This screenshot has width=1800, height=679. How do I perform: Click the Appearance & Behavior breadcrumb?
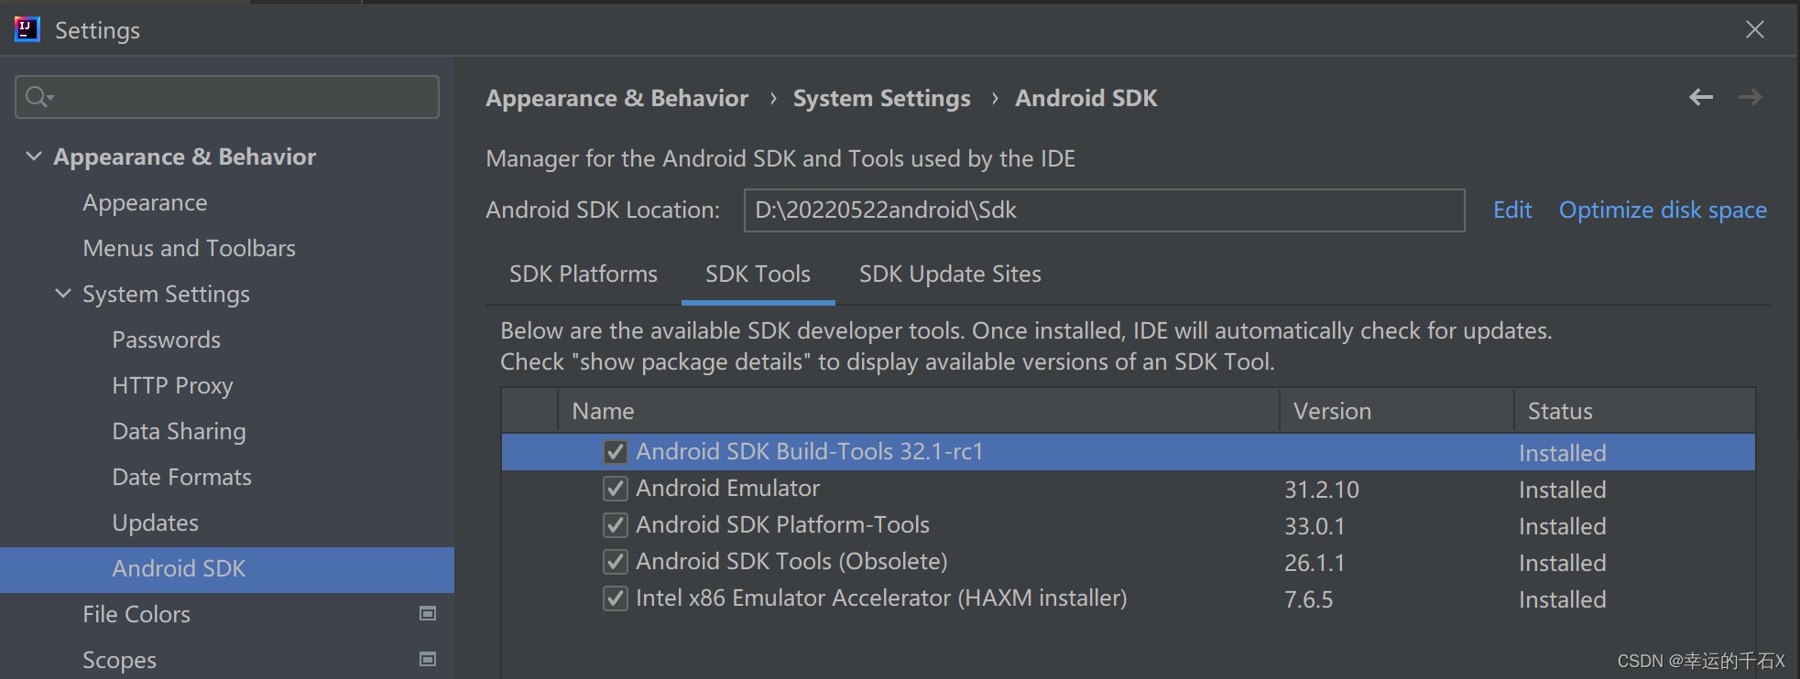click(x=616, y=98)
